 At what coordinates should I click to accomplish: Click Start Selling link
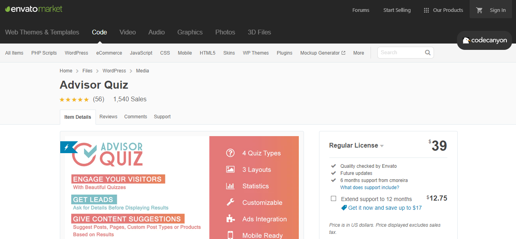point(397,10)
